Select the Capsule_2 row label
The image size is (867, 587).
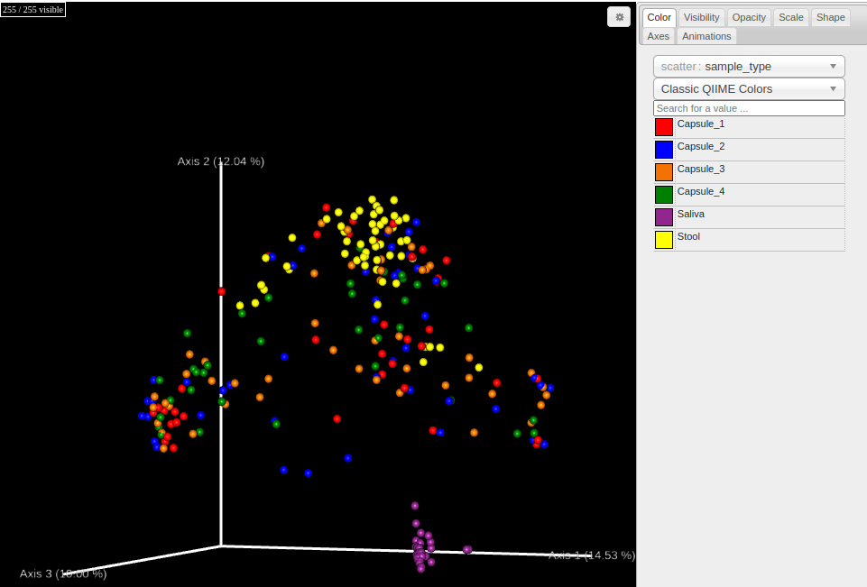701,146
